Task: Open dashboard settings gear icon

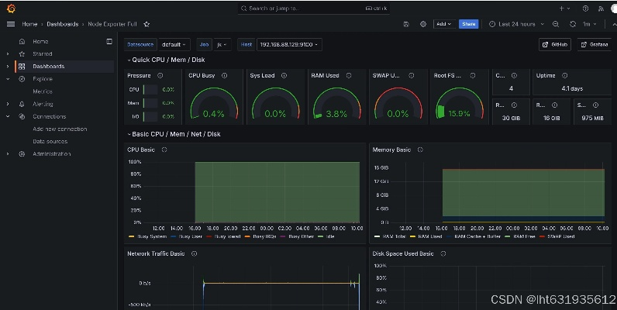Action: (423, 24)
